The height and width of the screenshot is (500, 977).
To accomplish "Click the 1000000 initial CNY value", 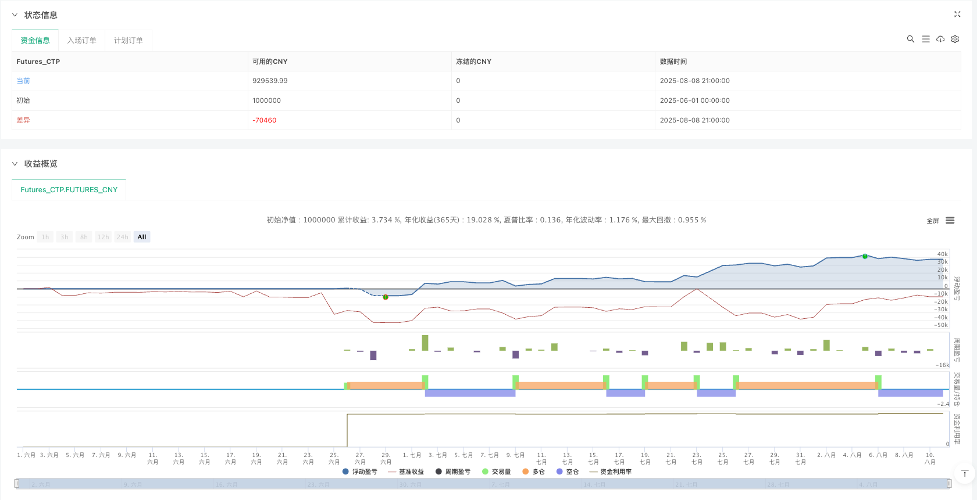I will point(266,100).
